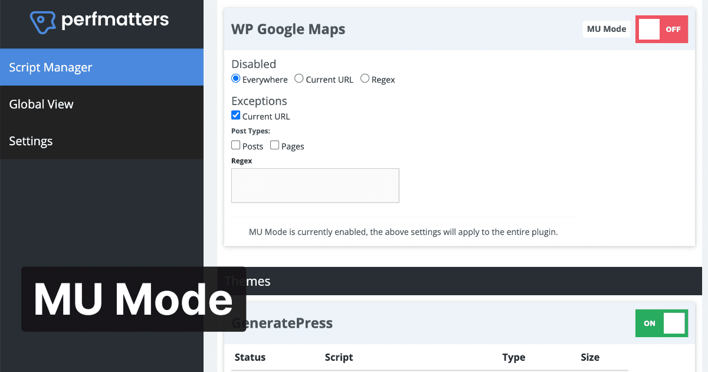Click the WP Google Maps heading
Viewport: 708px width, 372px height.
pos(288,29)
